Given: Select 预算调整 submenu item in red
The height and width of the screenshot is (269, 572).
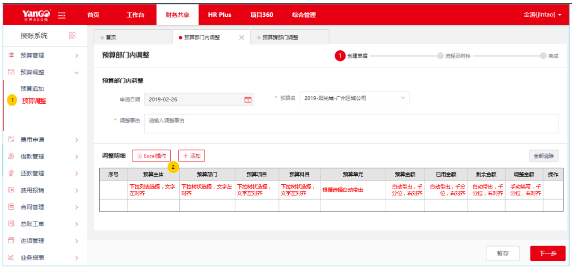Looking at the screenshot, I should (34, 101).
